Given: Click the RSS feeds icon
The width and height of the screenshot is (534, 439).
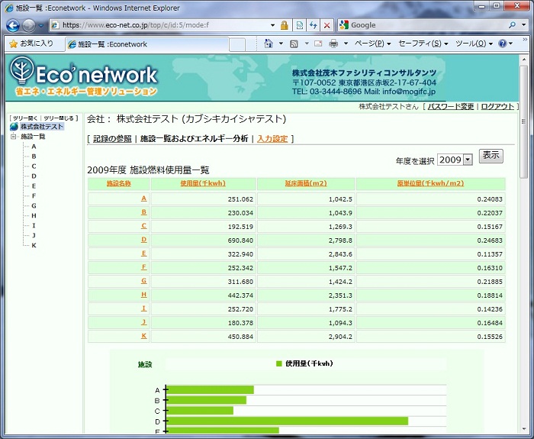Looking at the screenshot, I should point(294,44).
